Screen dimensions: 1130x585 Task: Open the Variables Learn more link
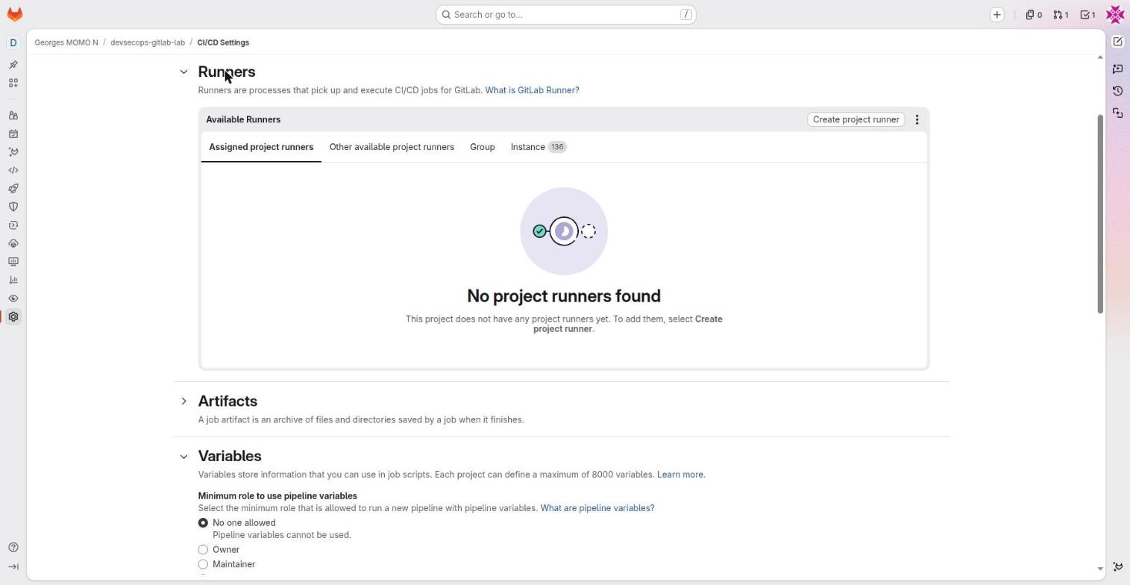[680, 475]
